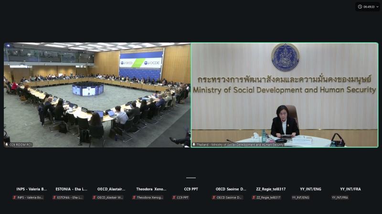The width and height of the screenshot is (382, 214).
Task: Click microphone icon on CC9 ROOM PC1 label
Action: point(7,145)
